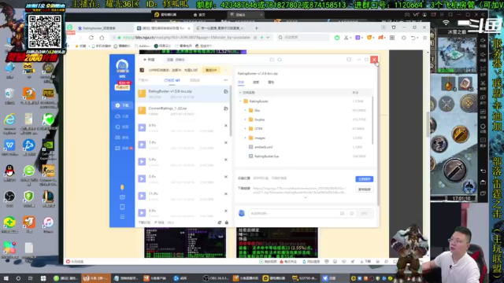Open the Windows Start menu

point(6,278)
